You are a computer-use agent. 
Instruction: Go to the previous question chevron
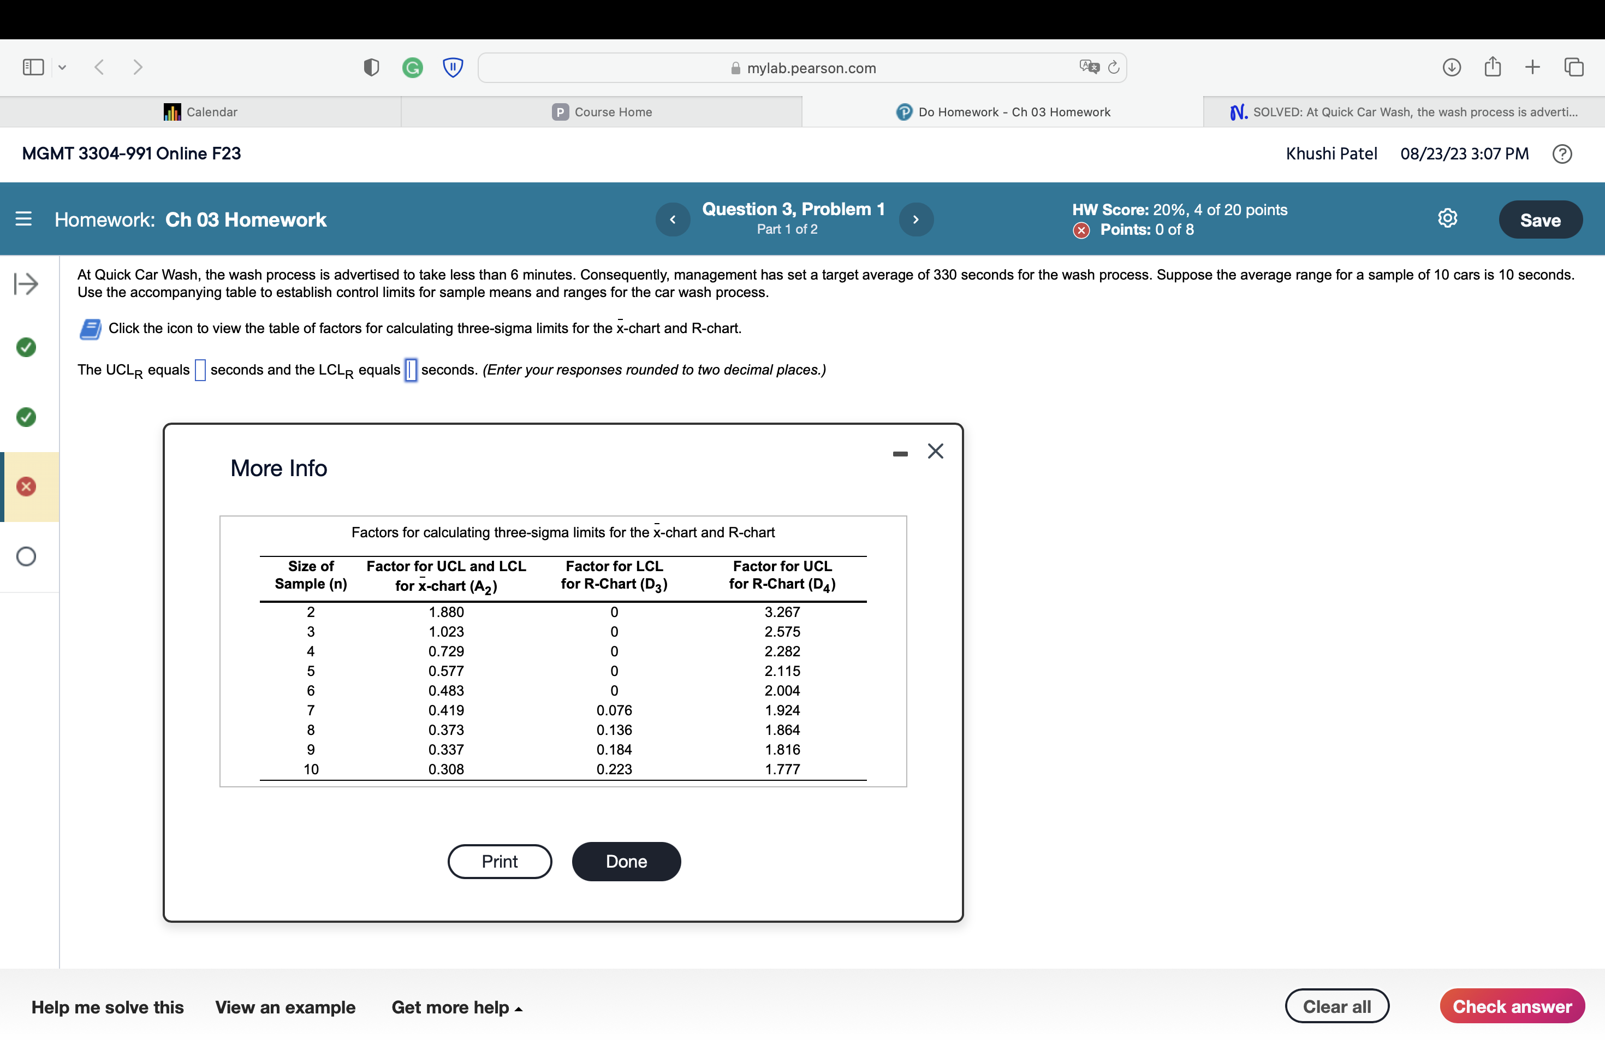[673, 219]
